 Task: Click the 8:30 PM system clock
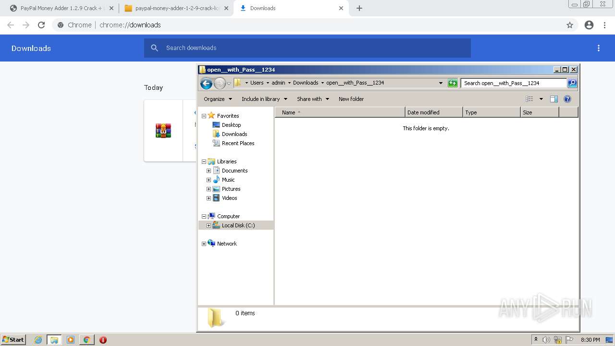pos(590,340)
